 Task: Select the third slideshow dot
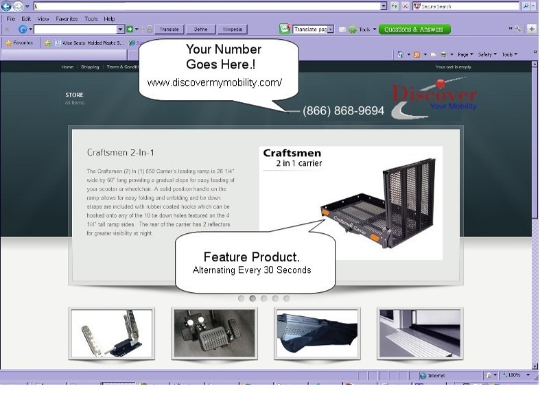[263, 298]
